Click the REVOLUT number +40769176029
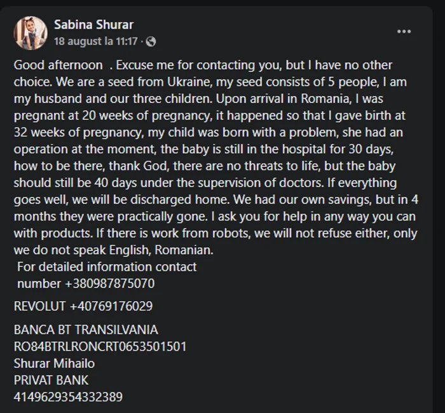Viewport: 445px width, 413px height. 111,306
